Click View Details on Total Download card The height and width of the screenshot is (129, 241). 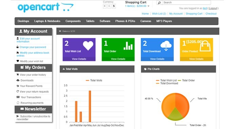157,59
